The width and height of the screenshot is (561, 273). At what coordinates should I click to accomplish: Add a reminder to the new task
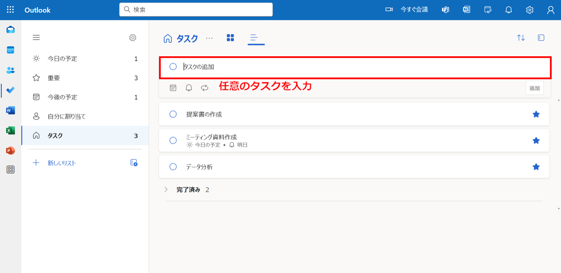pyautogui.click(x=189, y=88)
